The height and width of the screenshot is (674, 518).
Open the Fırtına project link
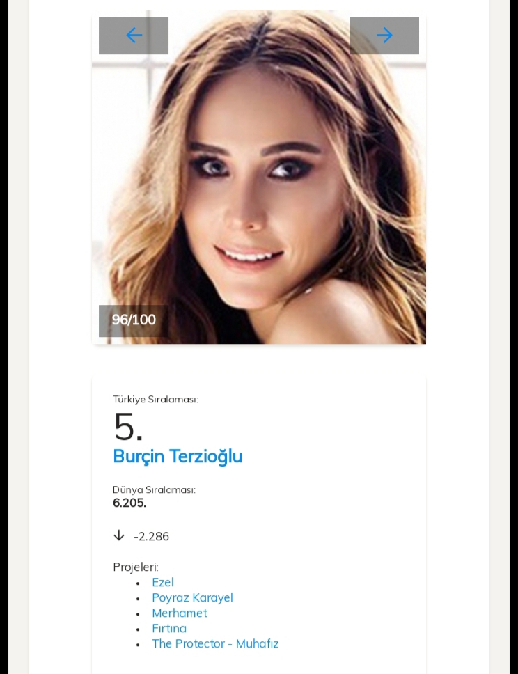(169, 629)
